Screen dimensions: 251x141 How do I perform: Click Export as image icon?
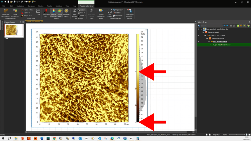point(101,11)
